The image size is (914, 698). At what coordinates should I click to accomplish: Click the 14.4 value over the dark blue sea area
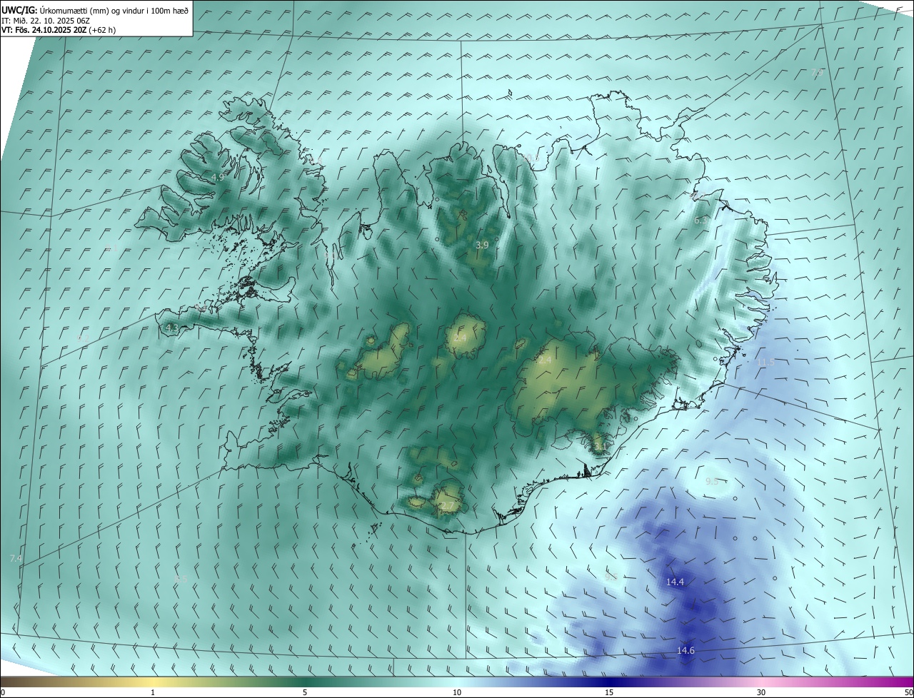click(x=675, y=582)
